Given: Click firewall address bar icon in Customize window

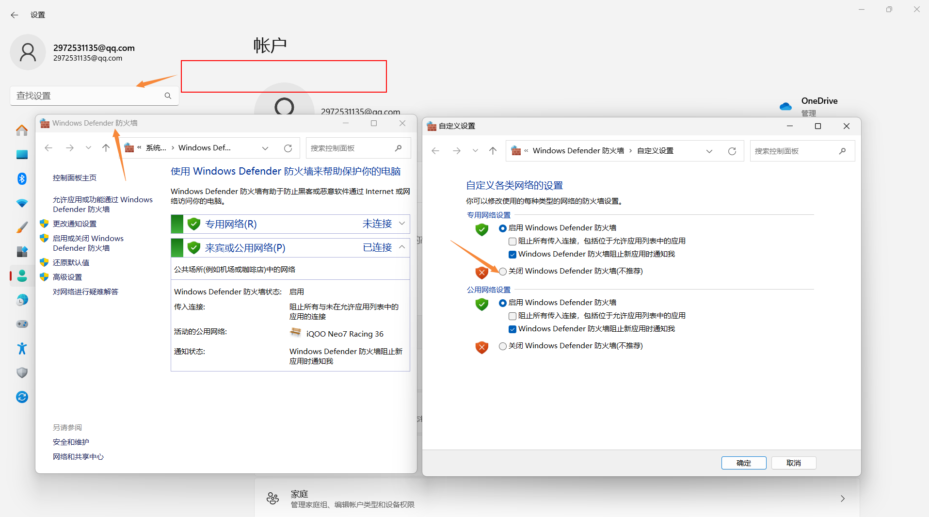Looking at the screenshot, I should [516, 151].
